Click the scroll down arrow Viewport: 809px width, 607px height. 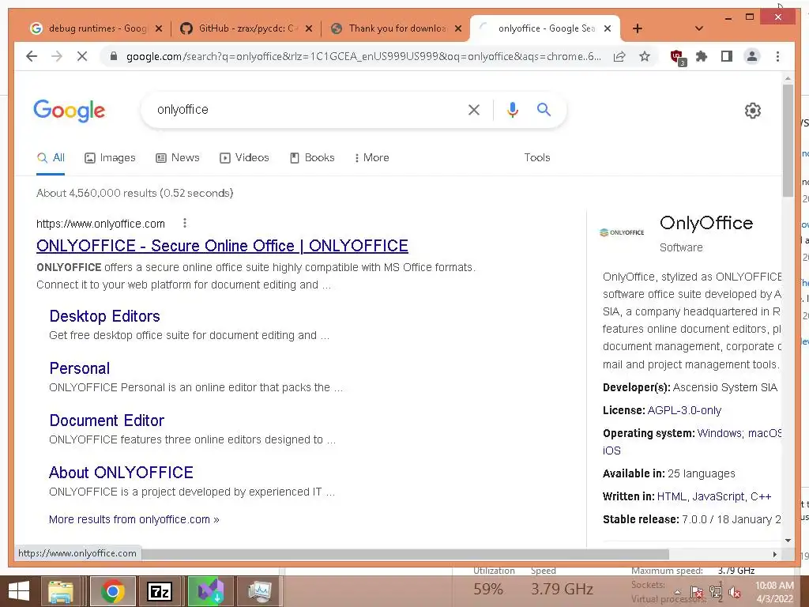point(788,541)
